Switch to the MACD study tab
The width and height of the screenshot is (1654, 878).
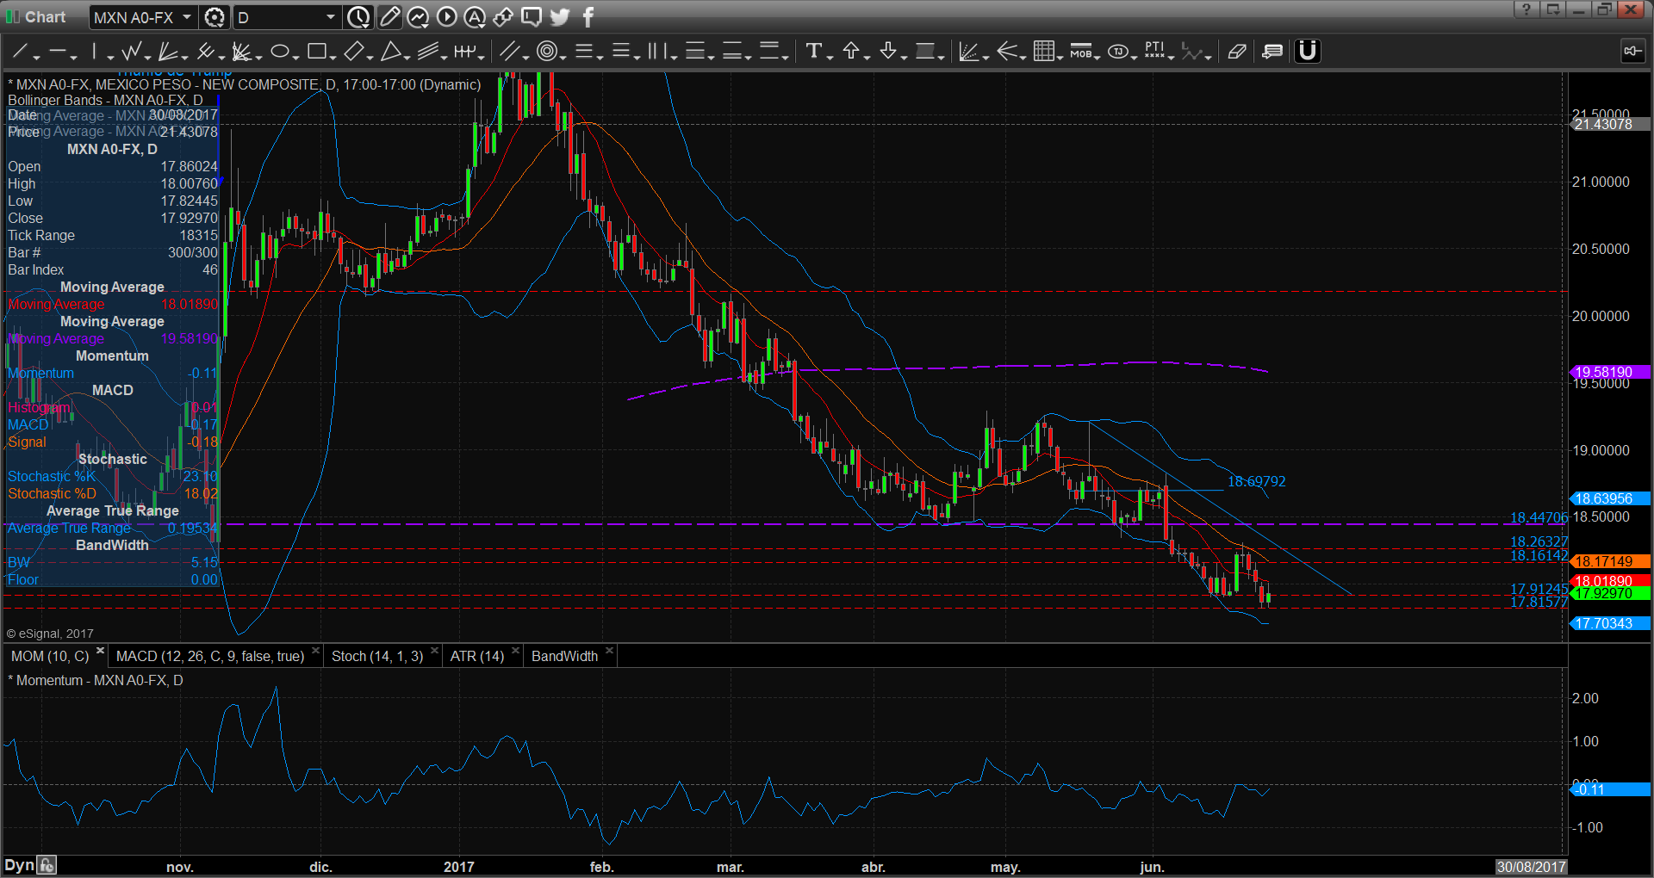(210, 656)
